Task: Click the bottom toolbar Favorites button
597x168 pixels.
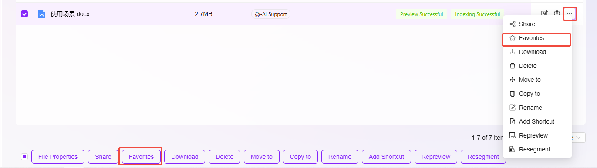Action: point(141,157)
